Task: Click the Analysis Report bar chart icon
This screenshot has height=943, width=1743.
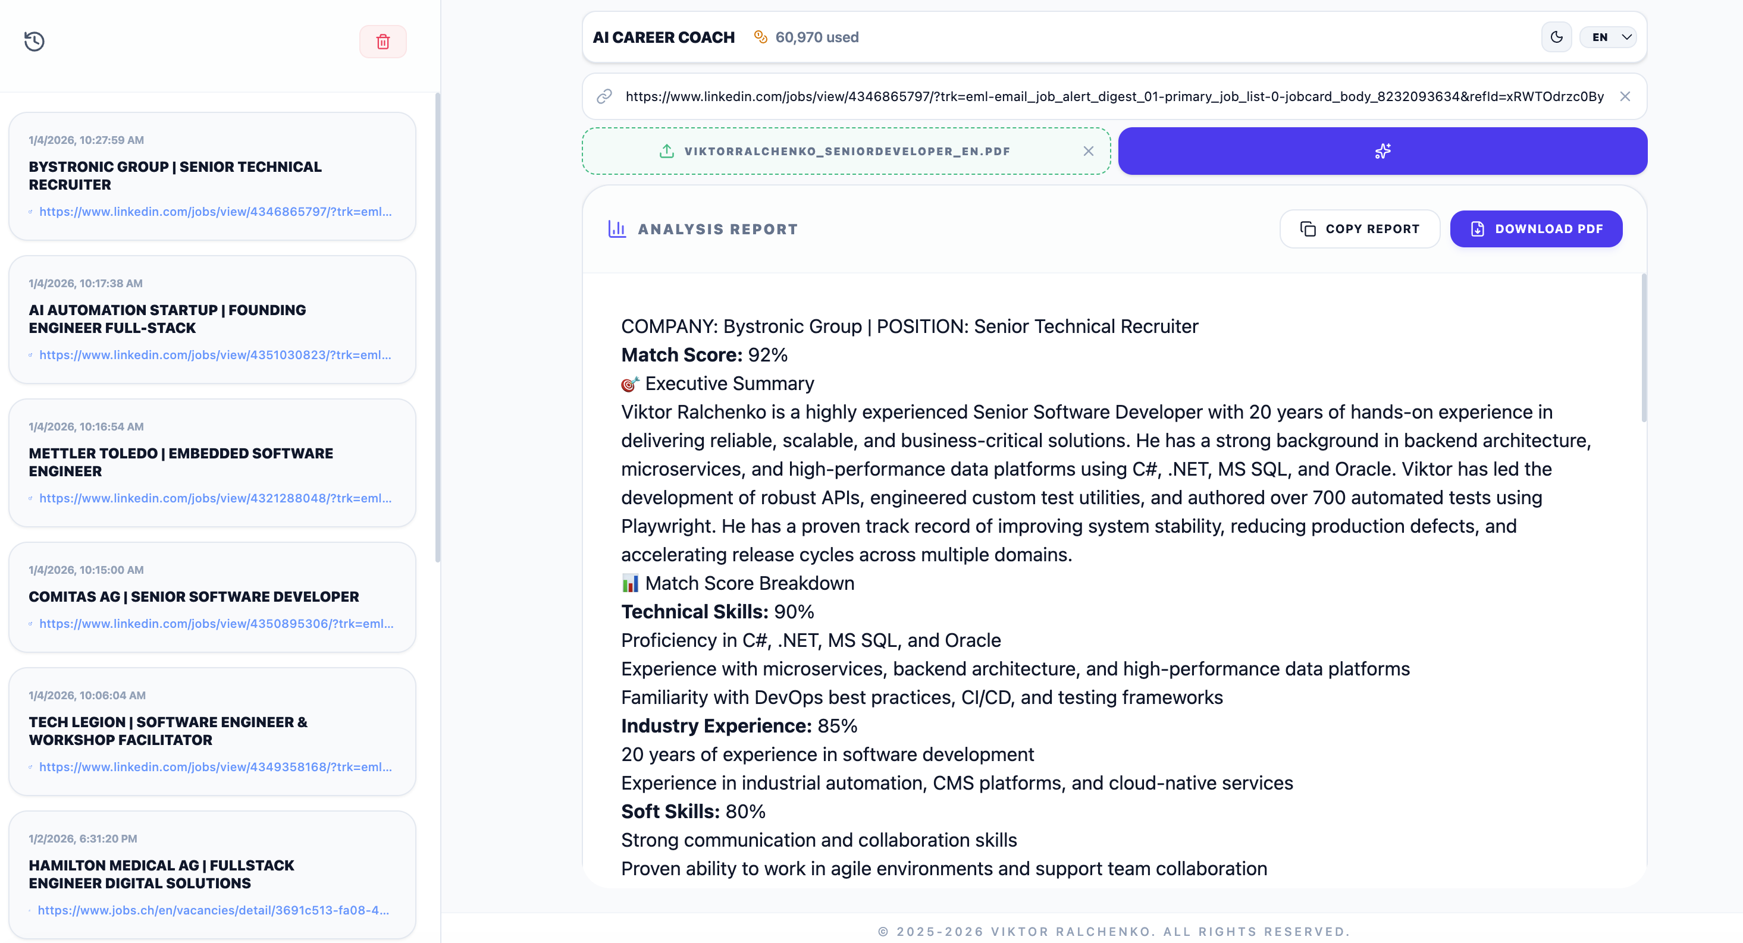Action: 616,230
